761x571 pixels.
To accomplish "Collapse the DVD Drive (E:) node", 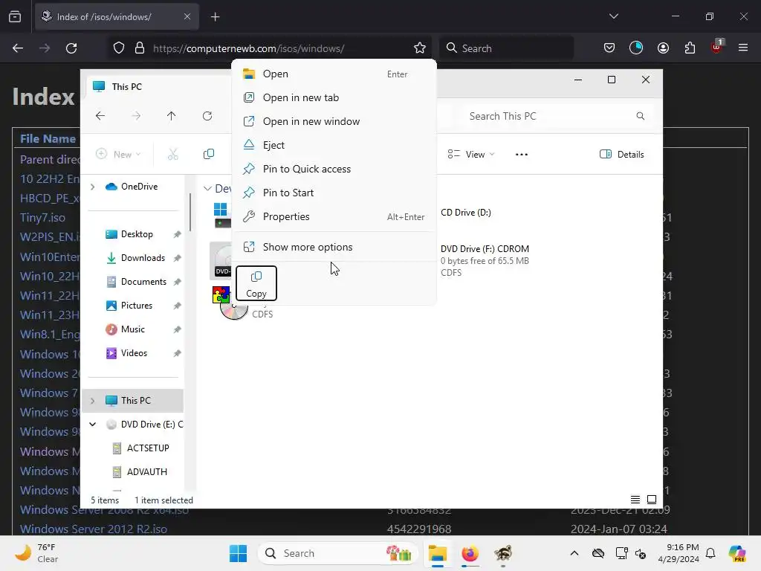I will [93, 425].
